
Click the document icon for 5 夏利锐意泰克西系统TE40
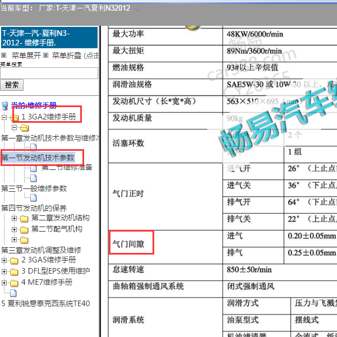point(13,293)
